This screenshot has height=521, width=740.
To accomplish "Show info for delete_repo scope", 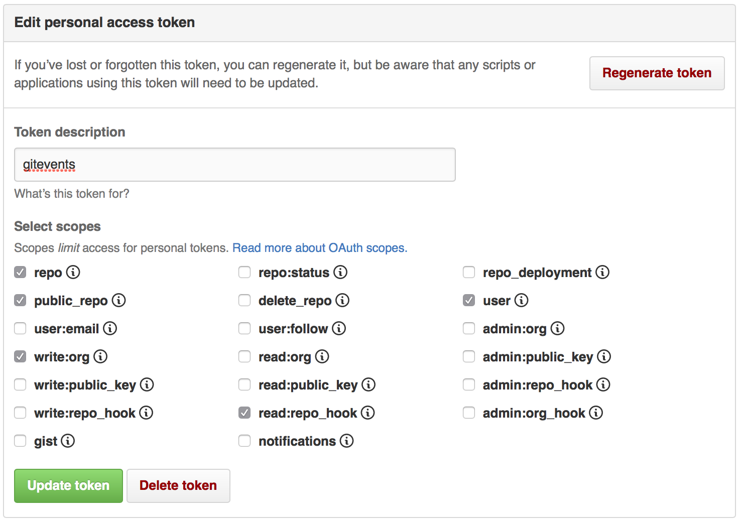I will (x=342, y=300).
